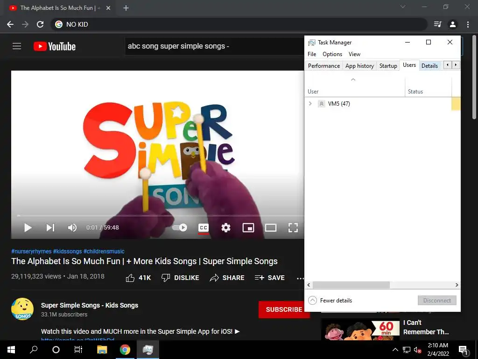Open the network tray icon
This screenshot has width=478, height=359.
(407, 350)
